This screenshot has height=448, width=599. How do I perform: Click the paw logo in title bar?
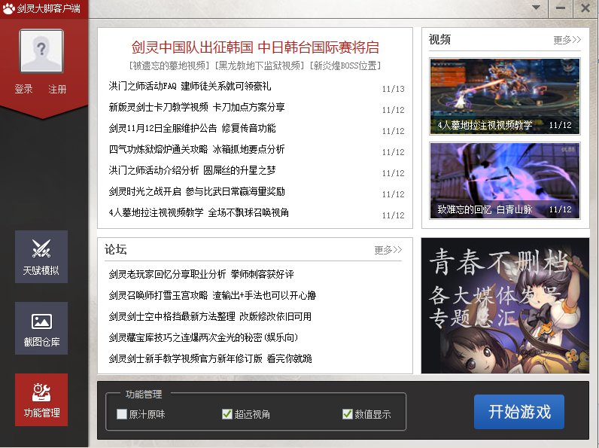coord(8,8)
